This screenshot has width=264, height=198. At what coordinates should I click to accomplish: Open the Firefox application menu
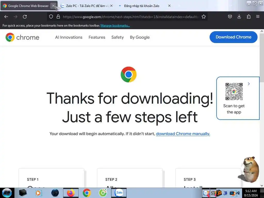[x=258, y=16]
